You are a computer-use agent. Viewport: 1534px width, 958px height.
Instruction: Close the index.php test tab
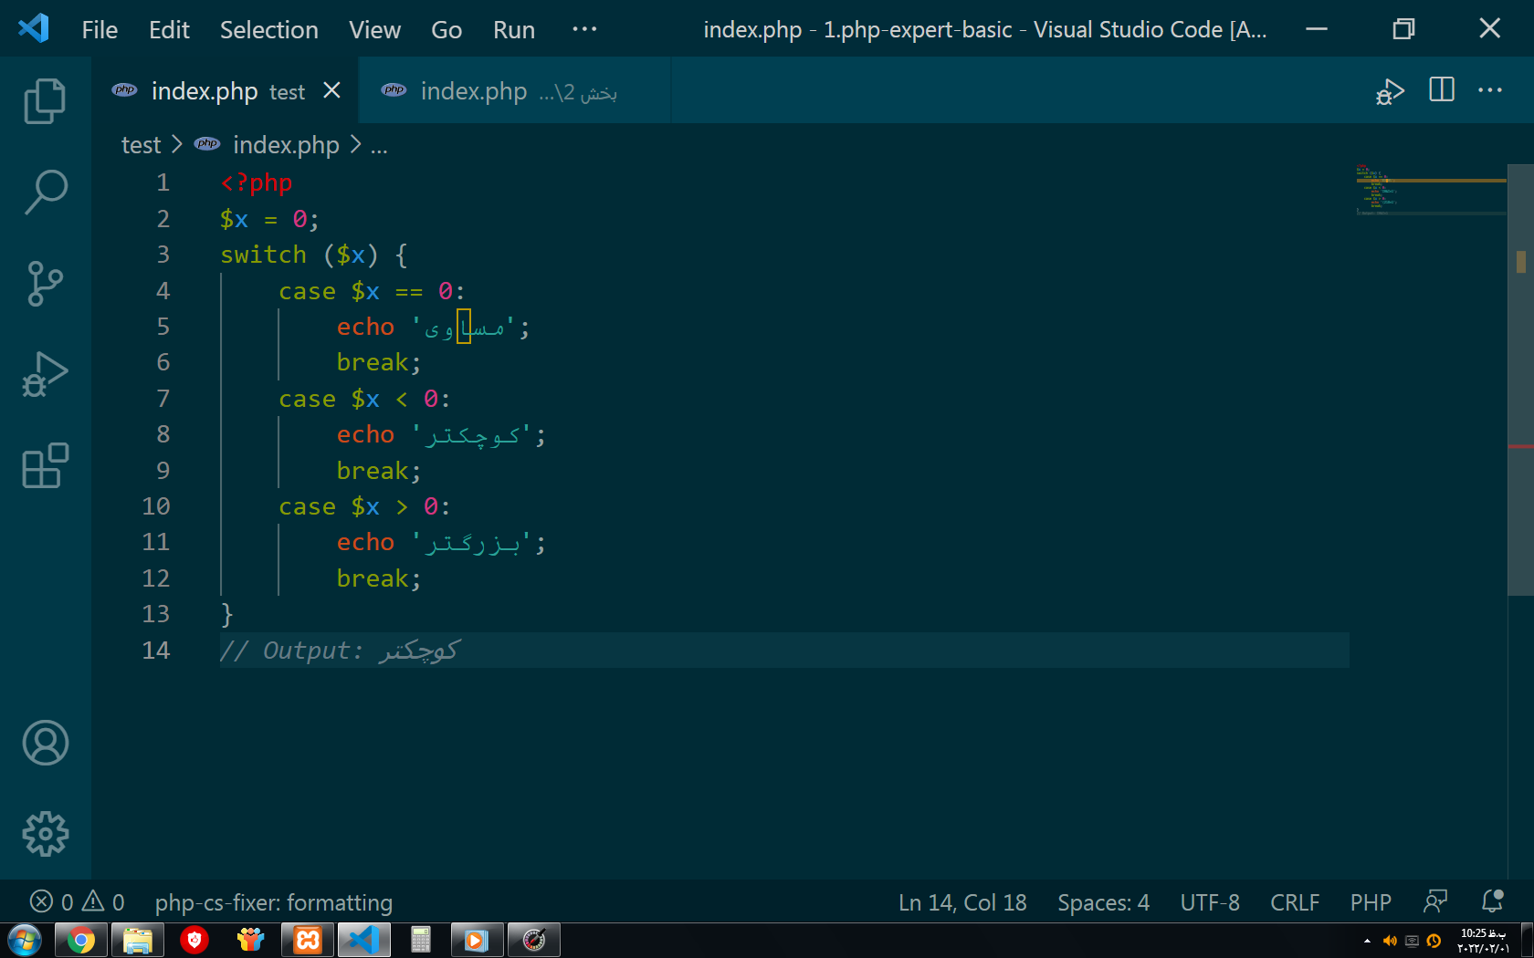[x=331, y=90]
